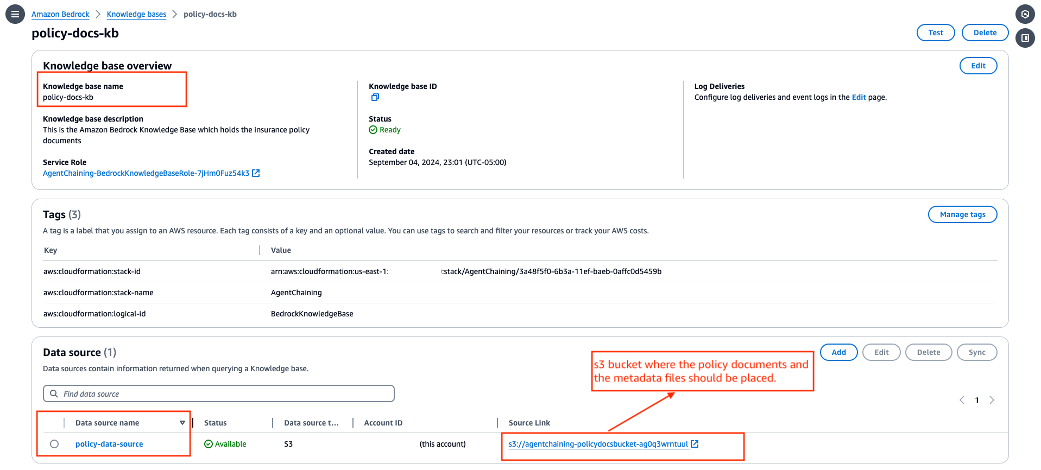Click the "Log Deliveries" label
The height and width of the screenshot is (470, 1041).
tap(720, 86)
